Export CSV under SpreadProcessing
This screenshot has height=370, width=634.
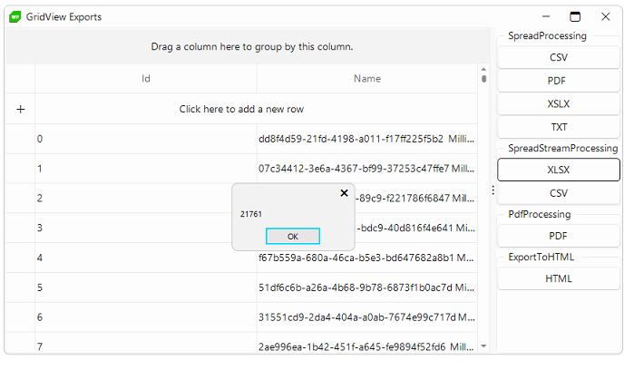pos(559,57)
